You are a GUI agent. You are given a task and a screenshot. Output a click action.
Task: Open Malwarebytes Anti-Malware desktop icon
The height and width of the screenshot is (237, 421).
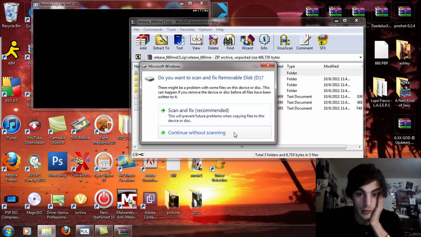pyautogui.click(x=127, y=205)
